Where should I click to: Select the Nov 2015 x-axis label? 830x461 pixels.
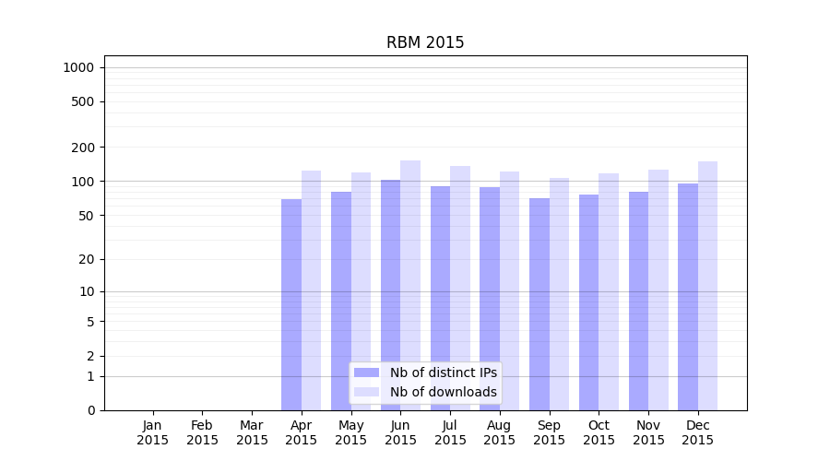(x=648, y=432)
